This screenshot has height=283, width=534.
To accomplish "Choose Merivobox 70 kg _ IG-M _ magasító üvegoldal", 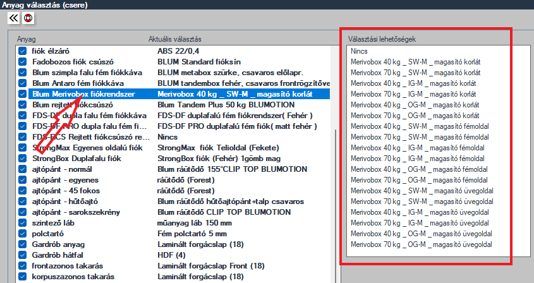I will [420, 223].
